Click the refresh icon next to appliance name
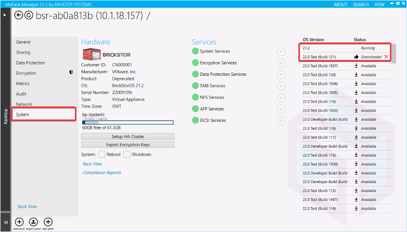The width and height of the screenshot is (407, 232). point(29,15)
